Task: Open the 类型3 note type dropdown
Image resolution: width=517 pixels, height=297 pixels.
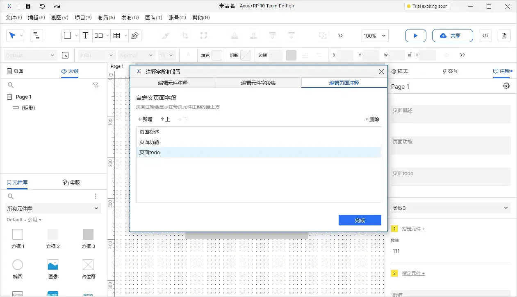Action: 451,208
